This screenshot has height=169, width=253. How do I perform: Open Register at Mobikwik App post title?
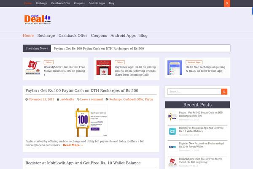83,163
